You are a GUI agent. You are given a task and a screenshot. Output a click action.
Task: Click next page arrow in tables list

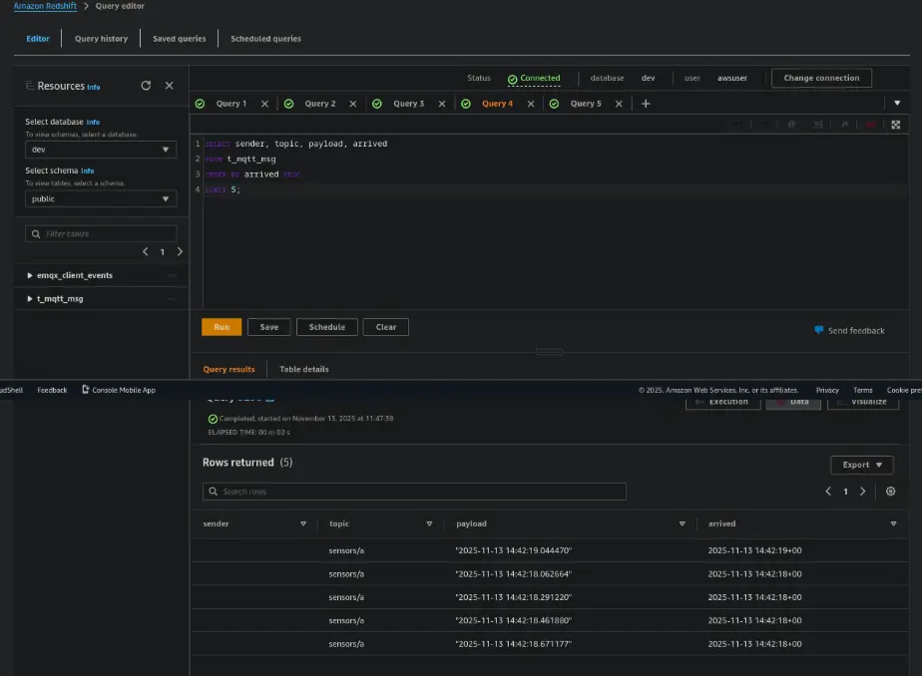point(180,252)
